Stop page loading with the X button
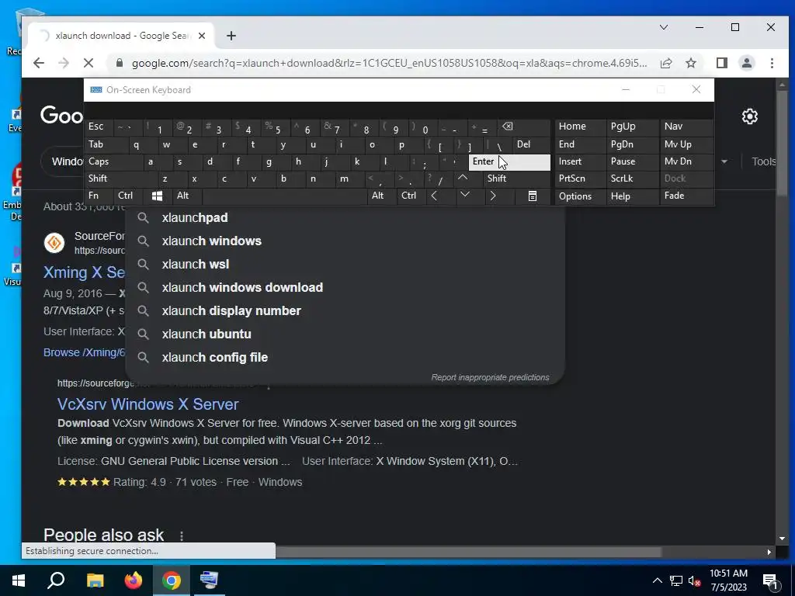 89,63
